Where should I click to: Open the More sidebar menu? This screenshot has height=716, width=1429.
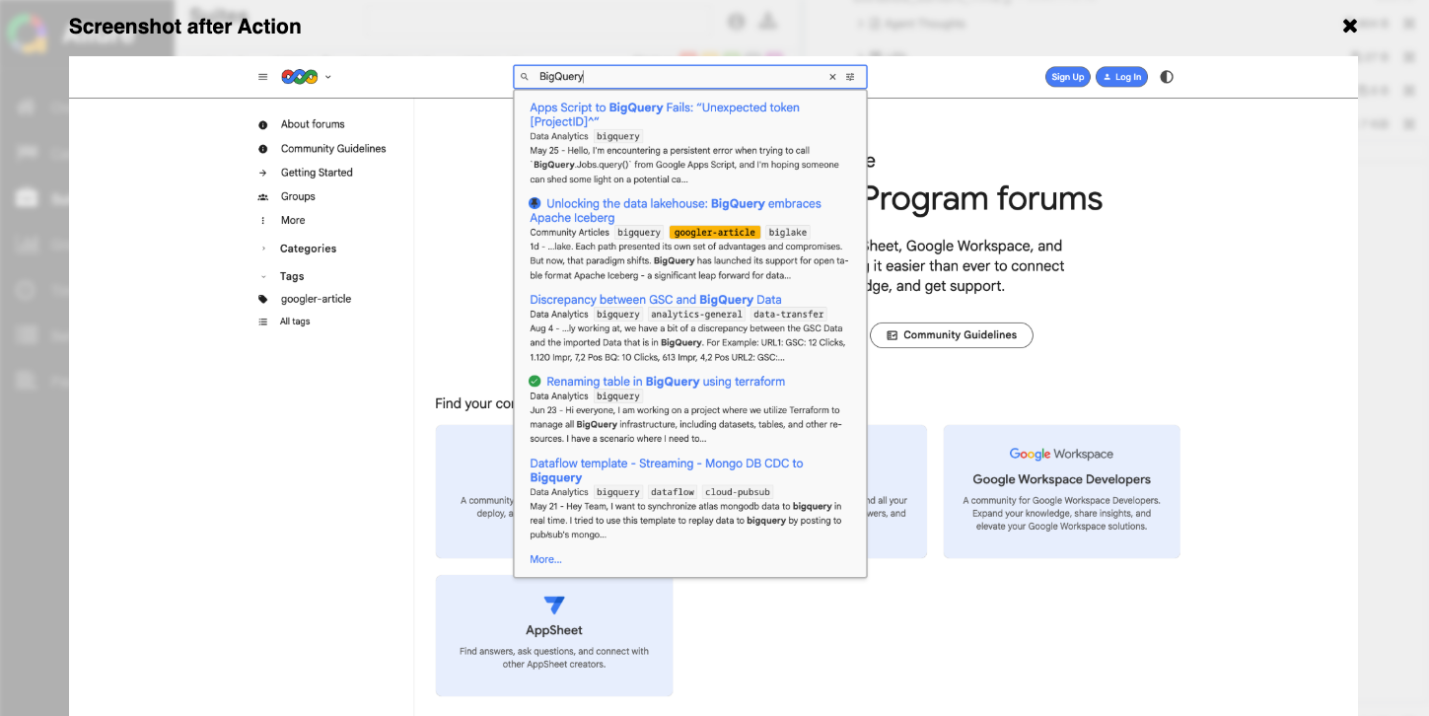click(293, 221)
